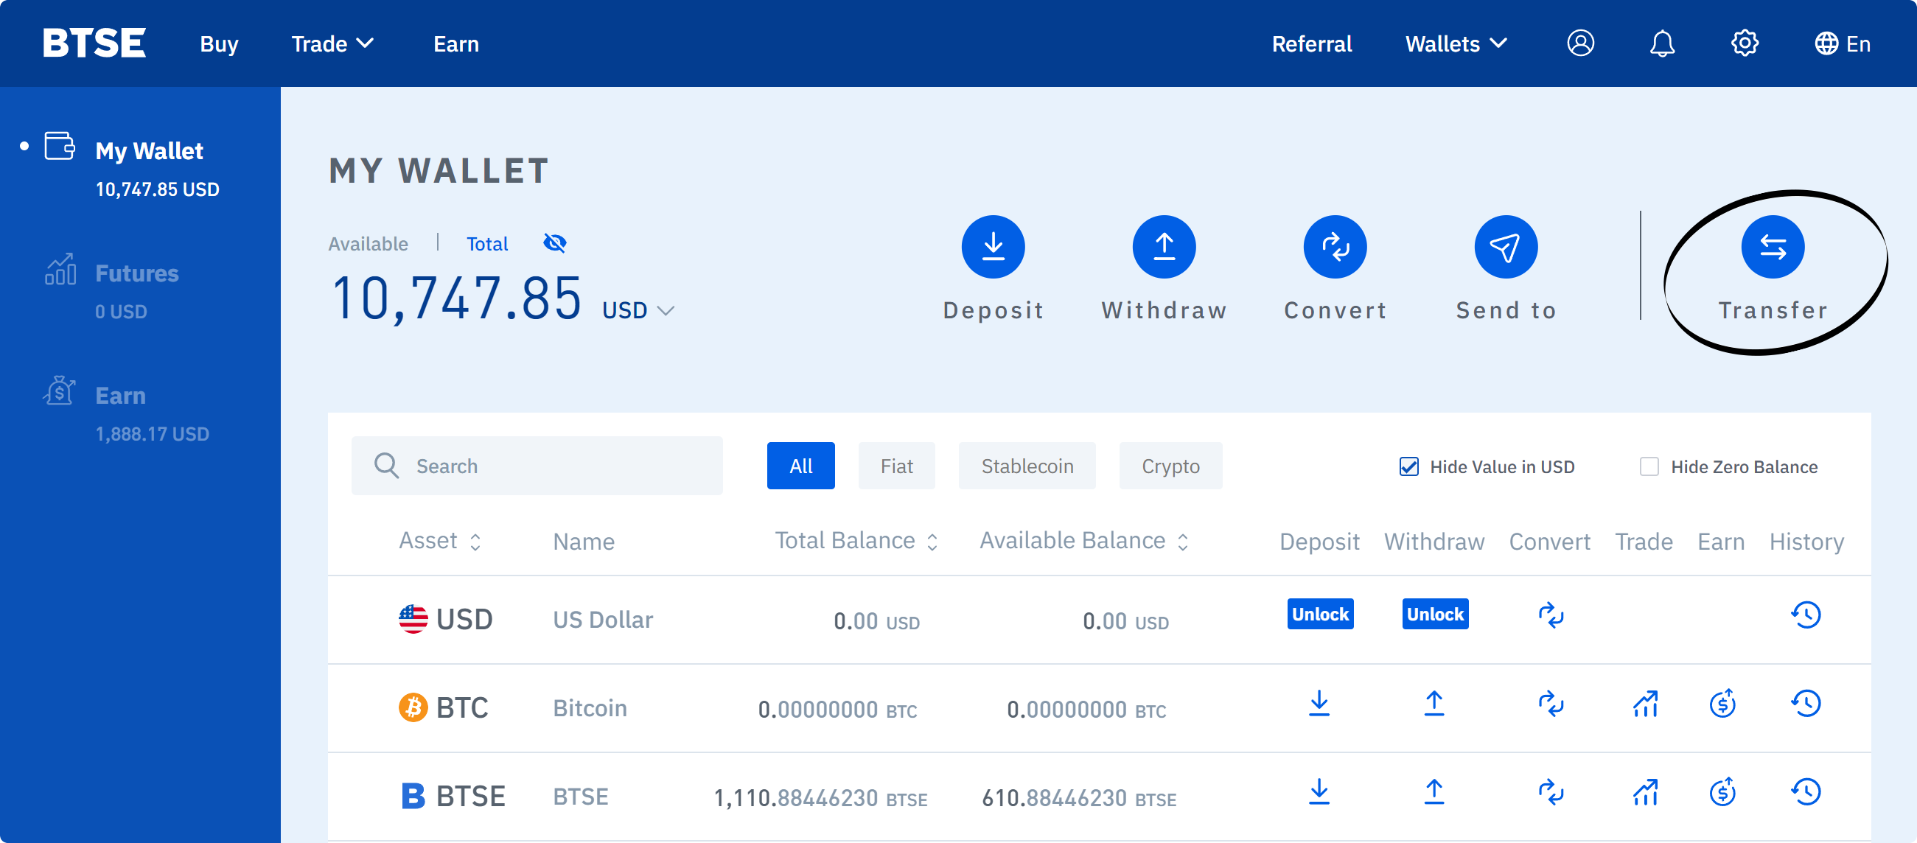Click the My Wallet sidebar wallet icon
This screenshot has height=843, width=1917.
pyautogui.click(x=60, y=146)
